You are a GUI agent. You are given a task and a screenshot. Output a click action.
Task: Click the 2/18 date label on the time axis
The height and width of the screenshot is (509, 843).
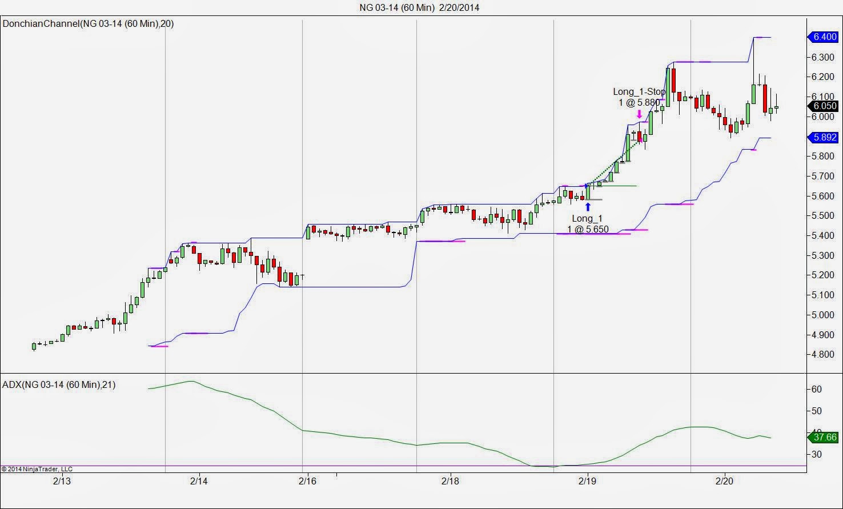pyautogui.click(x=450, y=481)
